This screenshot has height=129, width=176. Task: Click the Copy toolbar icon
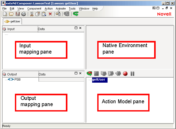click(x=38, y=14)
